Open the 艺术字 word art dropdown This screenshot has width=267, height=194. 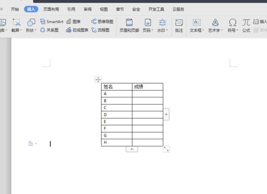(215, 25)
